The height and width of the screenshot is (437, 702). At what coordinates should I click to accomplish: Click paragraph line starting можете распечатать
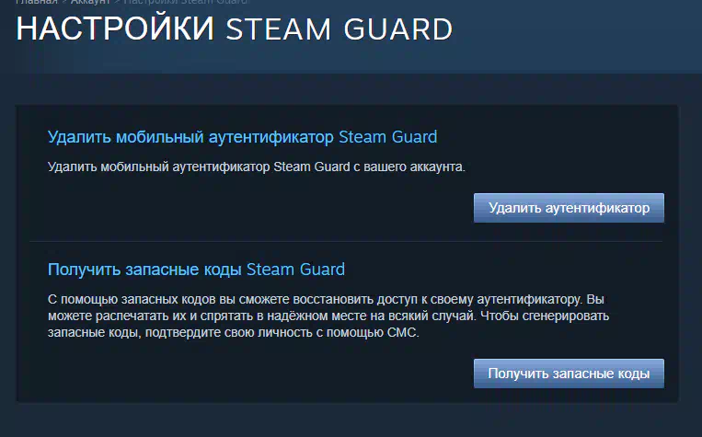[x=328, y=316]
